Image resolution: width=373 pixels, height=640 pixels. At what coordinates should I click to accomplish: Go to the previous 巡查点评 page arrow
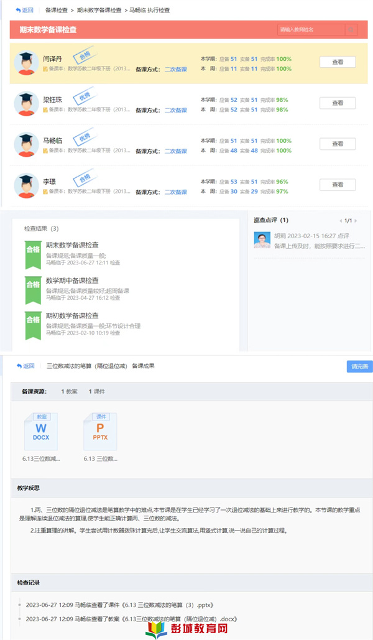341,221
